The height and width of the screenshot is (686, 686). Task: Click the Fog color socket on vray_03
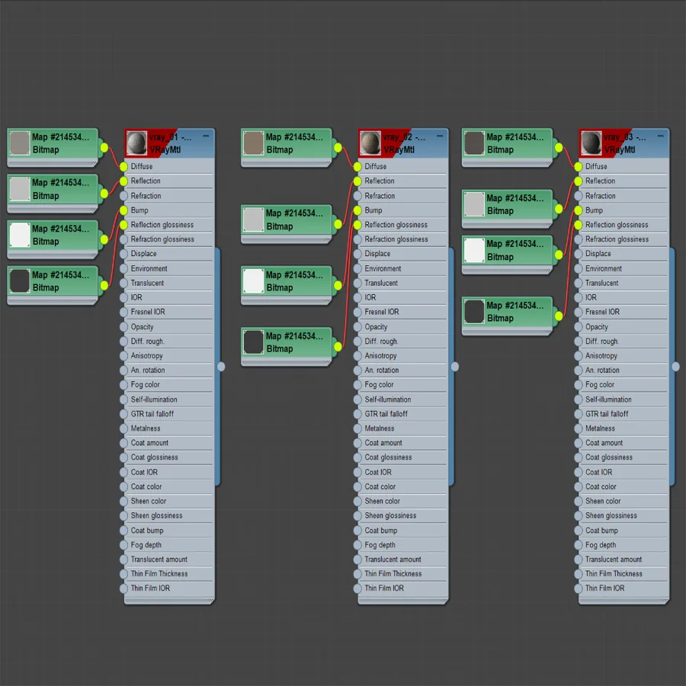(579, 385)
